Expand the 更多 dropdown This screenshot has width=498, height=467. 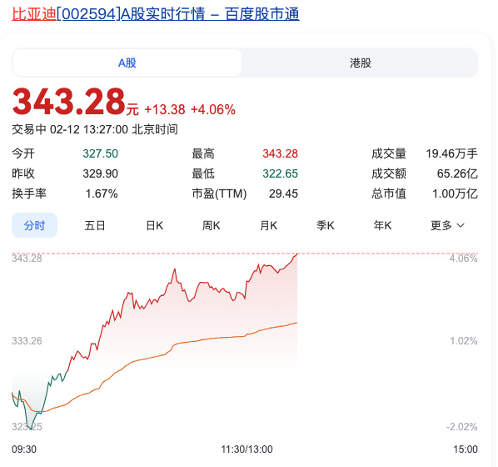(x=447, y=225)
